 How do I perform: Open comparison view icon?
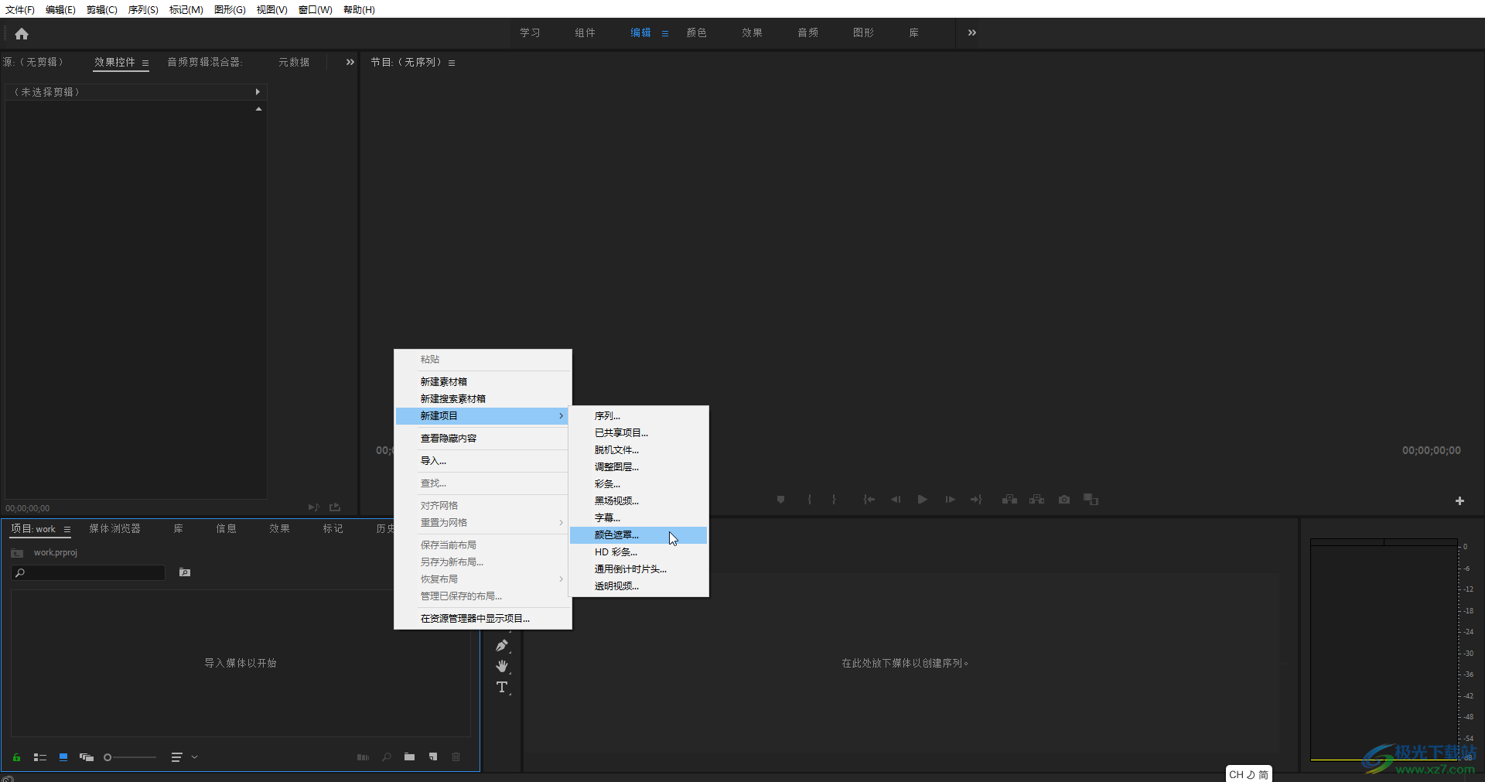click(1091, 500)
